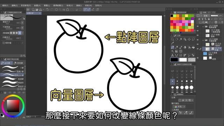Hide the 向量圖層 folder via its eye

point(197,40)
